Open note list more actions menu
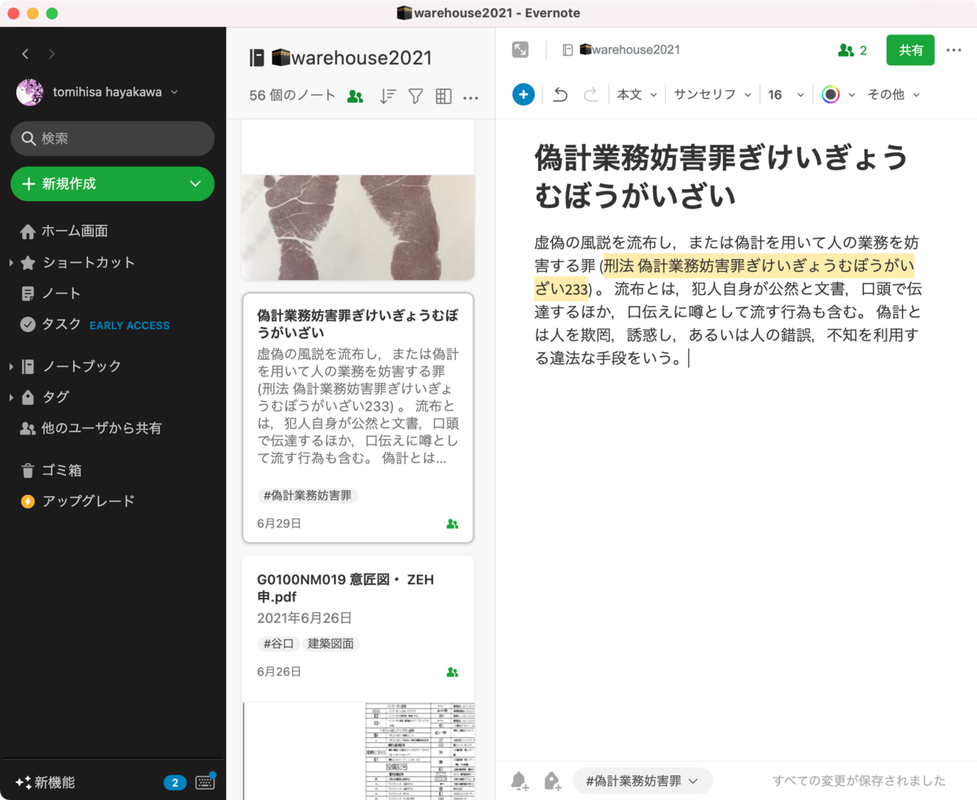The height and width of the screenshot is (800, 977). (471, 97)
